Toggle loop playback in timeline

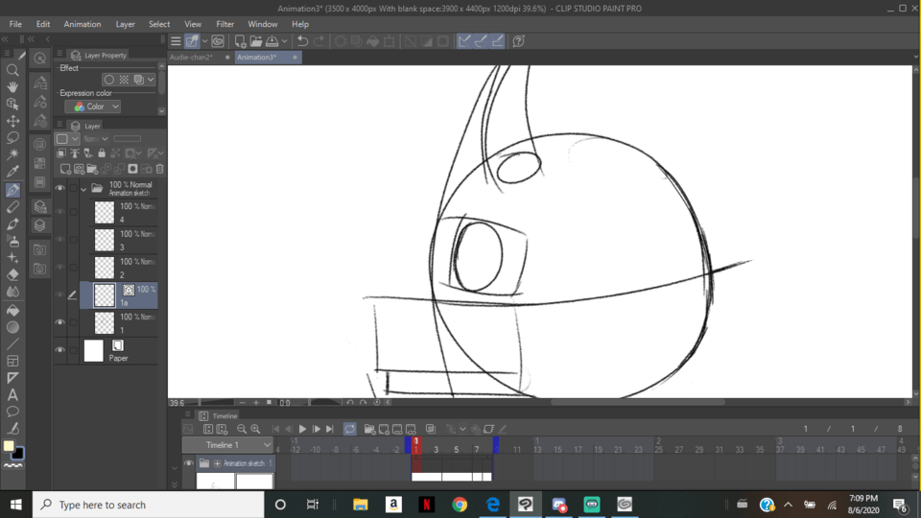[350, 429]
